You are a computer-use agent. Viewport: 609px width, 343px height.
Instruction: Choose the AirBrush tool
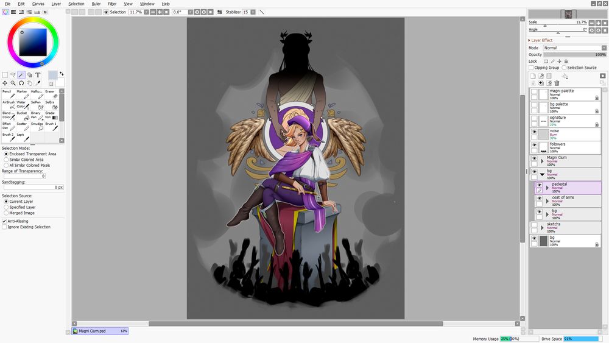[x=9, y=105]
